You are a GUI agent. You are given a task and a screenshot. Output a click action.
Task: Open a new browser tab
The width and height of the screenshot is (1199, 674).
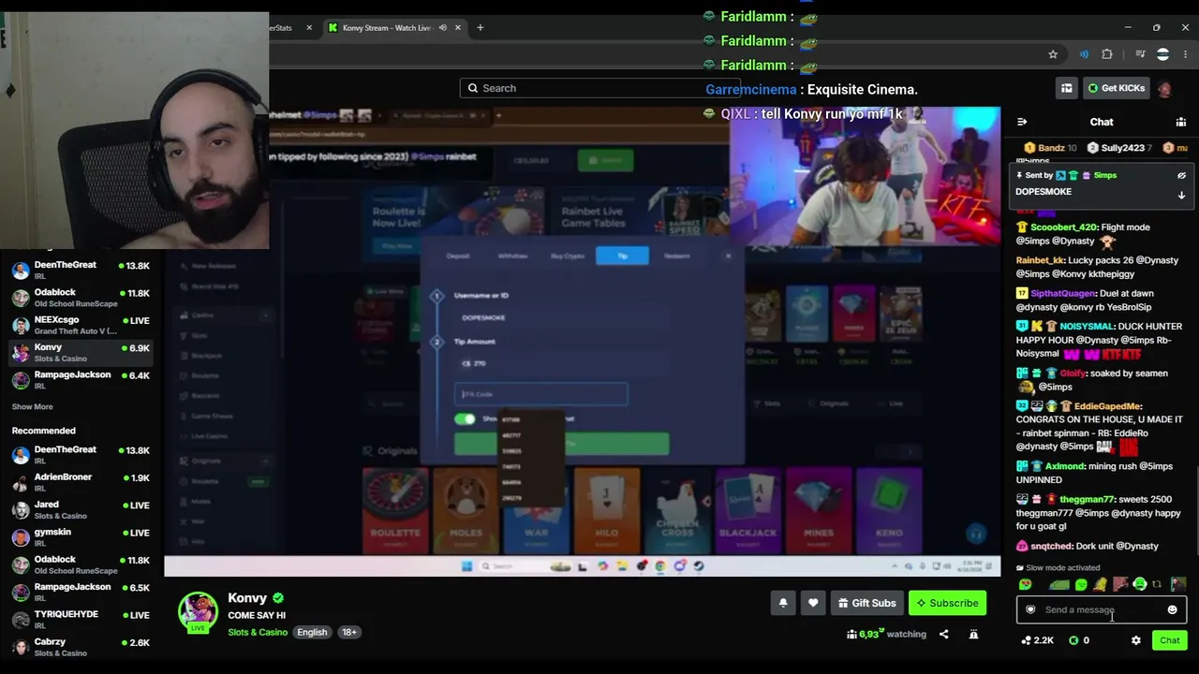click(x=480, y=28)
